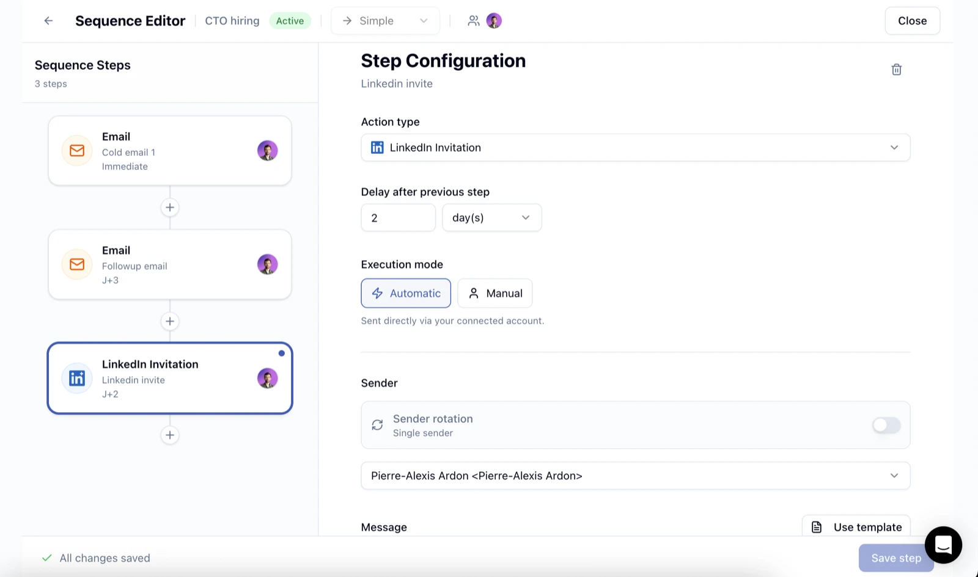The image size is (978, 577).
Task: Click the back arrow beside Sequence Editor
Action: pos(48,20)
